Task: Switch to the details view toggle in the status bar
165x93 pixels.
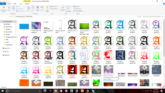Action: coord(161,87)
